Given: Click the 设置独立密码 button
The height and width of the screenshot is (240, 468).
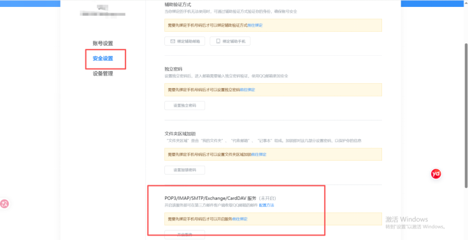Looking at the screenshot, I should [185, 105].
